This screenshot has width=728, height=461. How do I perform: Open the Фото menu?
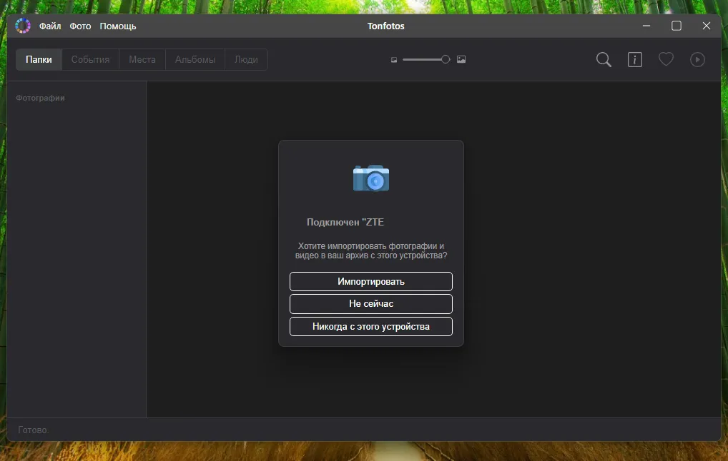point(80,26)
